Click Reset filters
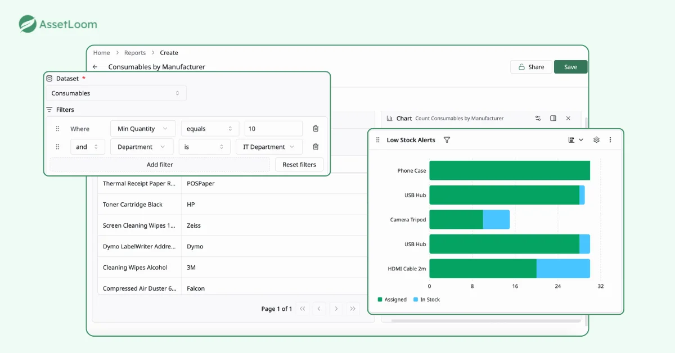Screen dimensions: 675x353 299,165
